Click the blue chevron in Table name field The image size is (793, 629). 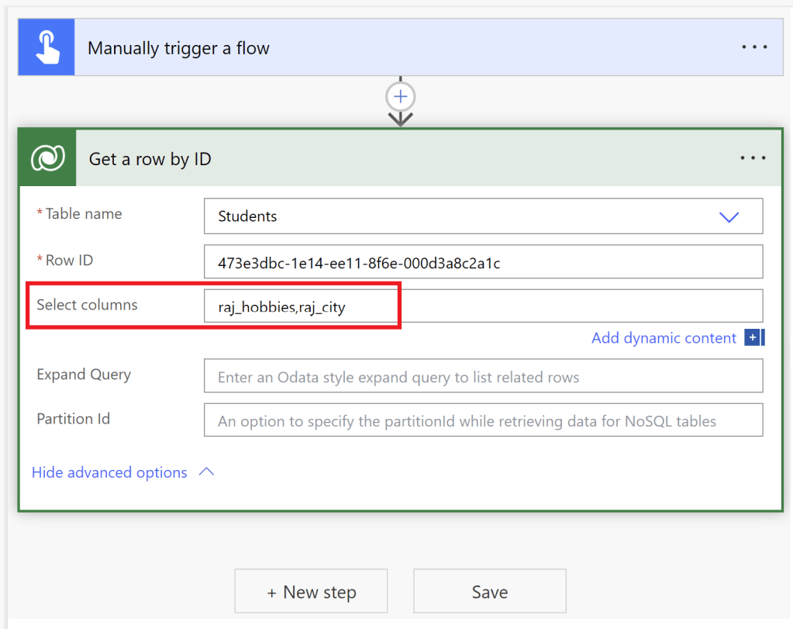(x=729, y=217)
